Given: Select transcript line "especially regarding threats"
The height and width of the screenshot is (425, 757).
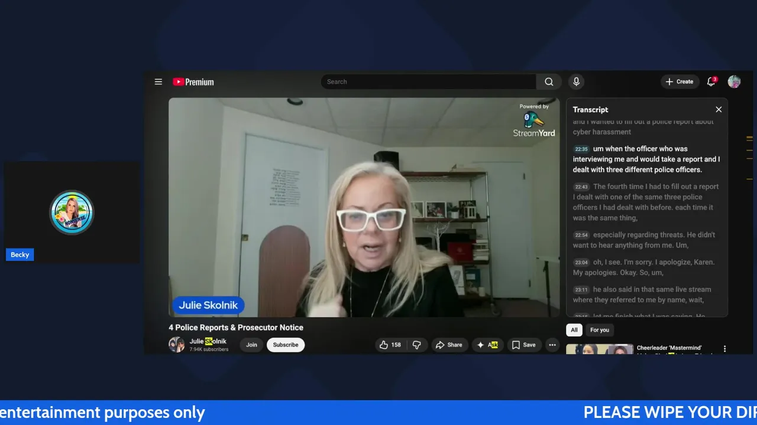Looking at the screenshot, I should pos(647,240).
